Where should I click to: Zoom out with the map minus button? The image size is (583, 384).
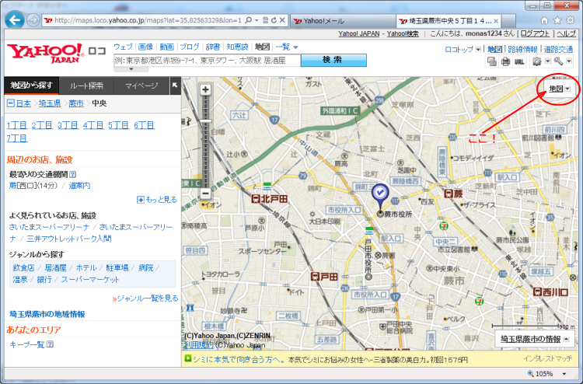[205, 193]
